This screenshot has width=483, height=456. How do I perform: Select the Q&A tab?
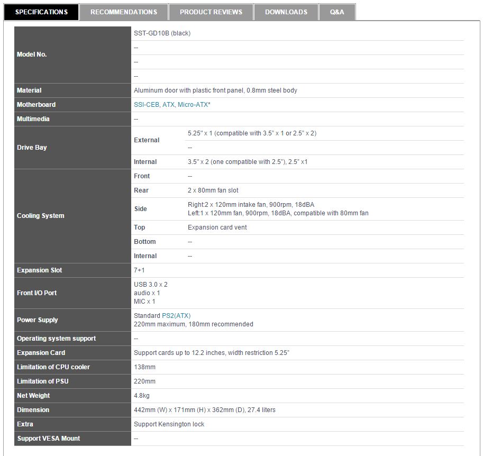[337, 12]
